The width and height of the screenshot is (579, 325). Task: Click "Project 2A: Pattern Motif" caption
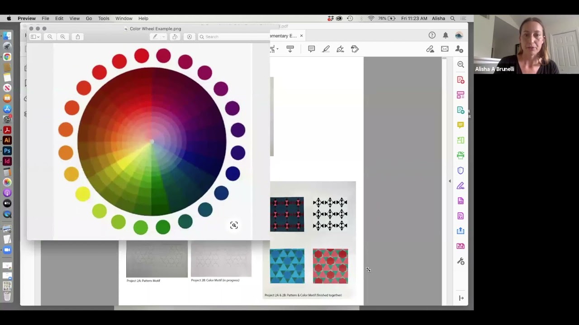[143, 281]
